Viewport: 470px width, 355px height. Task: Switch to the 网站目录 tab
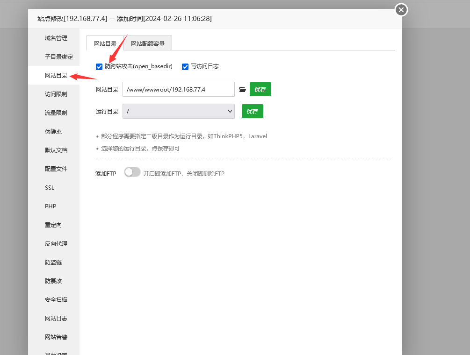click(x=105, y=44)
